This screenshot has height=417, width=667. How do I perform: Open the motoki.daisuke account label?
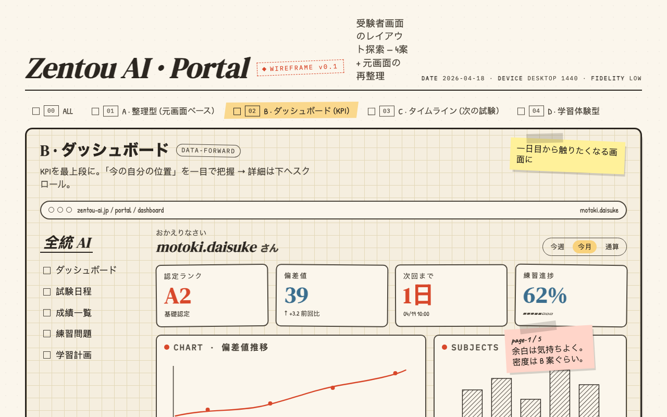click(x=599, y=210)
